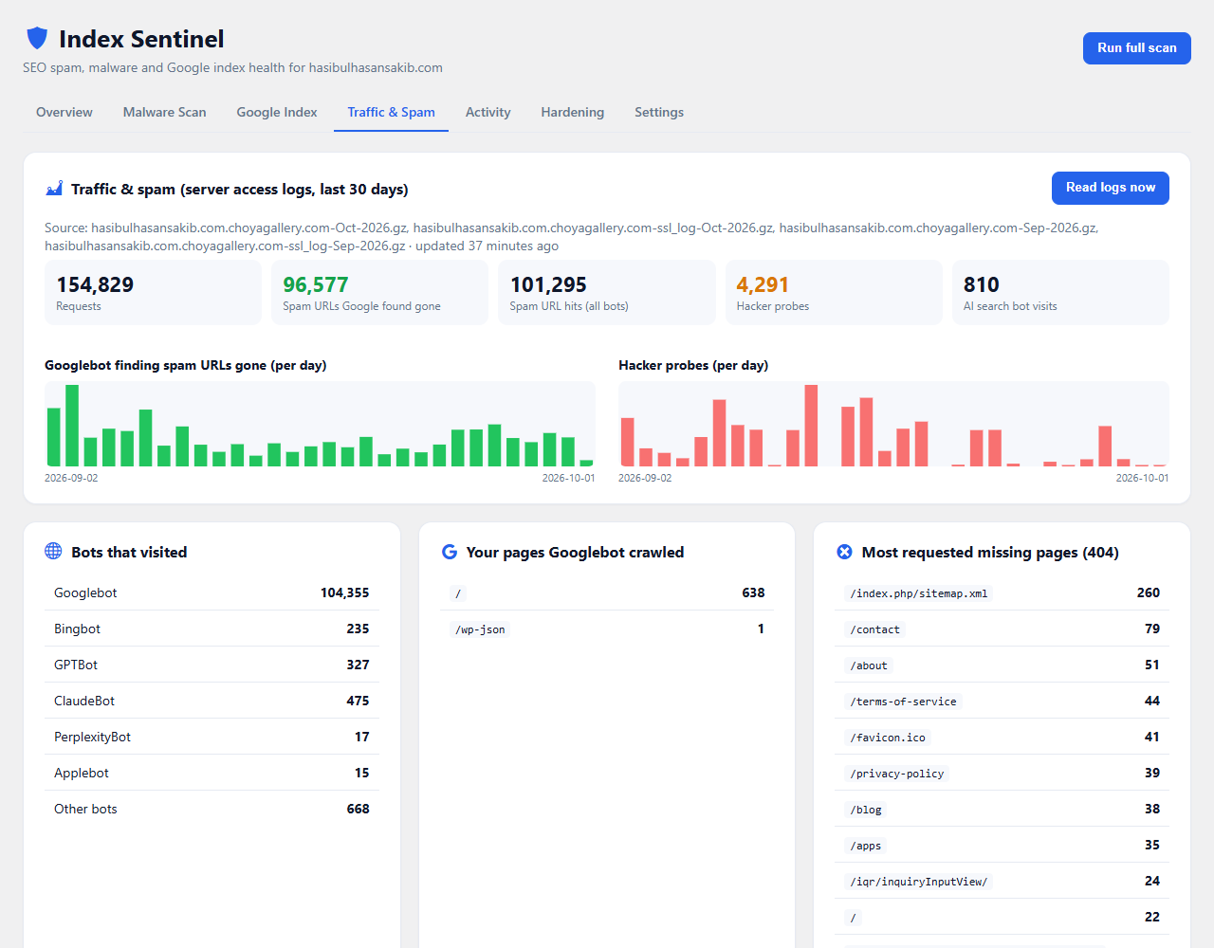Open the Hardening tab
The width and height of the screenshot is (1214, 948).
[x=572, y=112]
